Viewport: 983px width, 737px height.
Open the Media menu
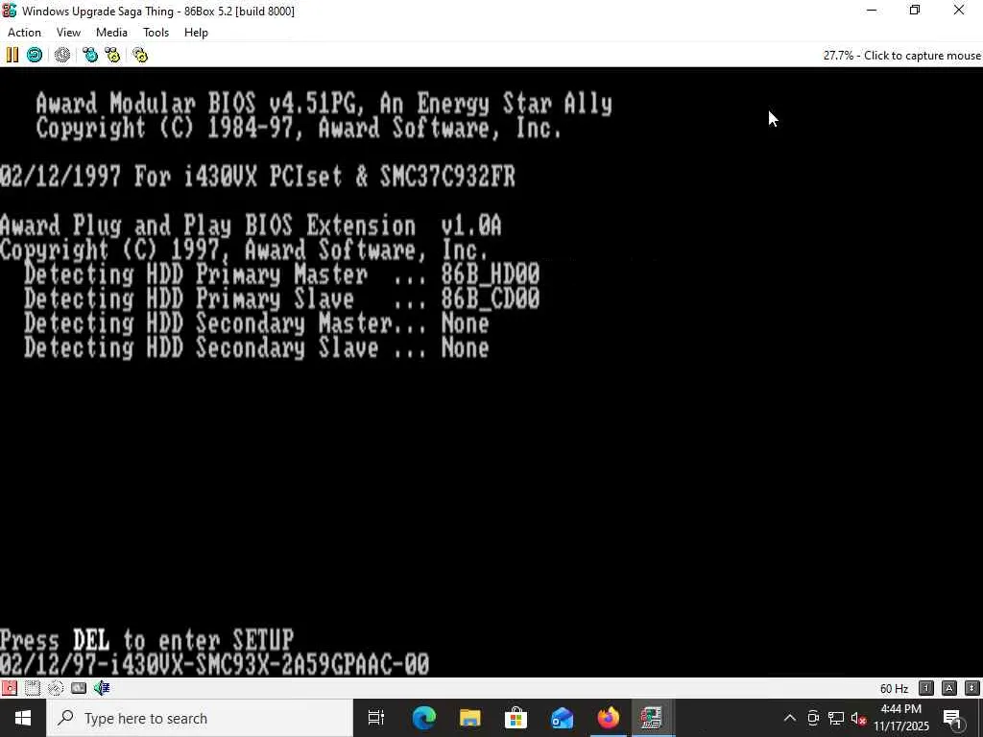111,33
